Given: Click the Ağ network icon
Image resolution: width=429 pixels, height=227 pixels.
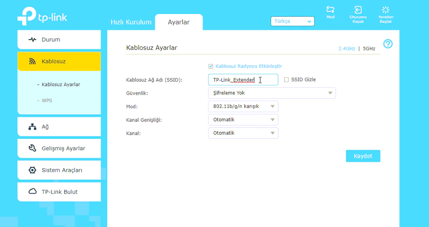Looking at the screenshot, I should pyautogui.click(x=32, y=127).
